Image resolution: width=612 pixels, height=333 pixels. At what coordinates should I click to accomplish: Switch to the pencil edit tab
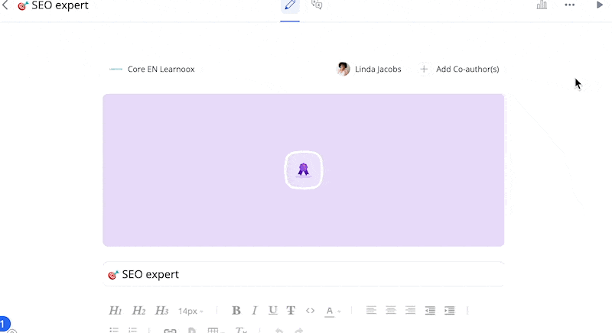point(290,6)
